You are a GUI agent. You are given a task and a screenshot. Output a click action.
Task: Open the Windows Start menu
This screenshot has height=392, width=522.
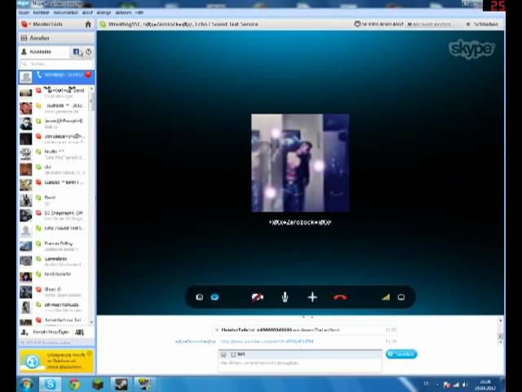[27, 385]
